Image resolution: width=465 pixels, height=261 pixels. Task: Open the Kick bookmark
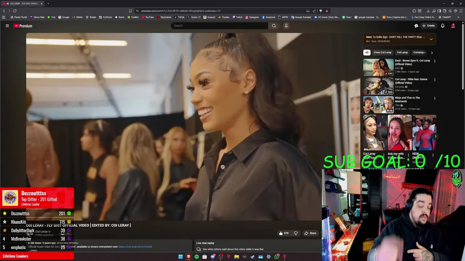coord(51,17)
